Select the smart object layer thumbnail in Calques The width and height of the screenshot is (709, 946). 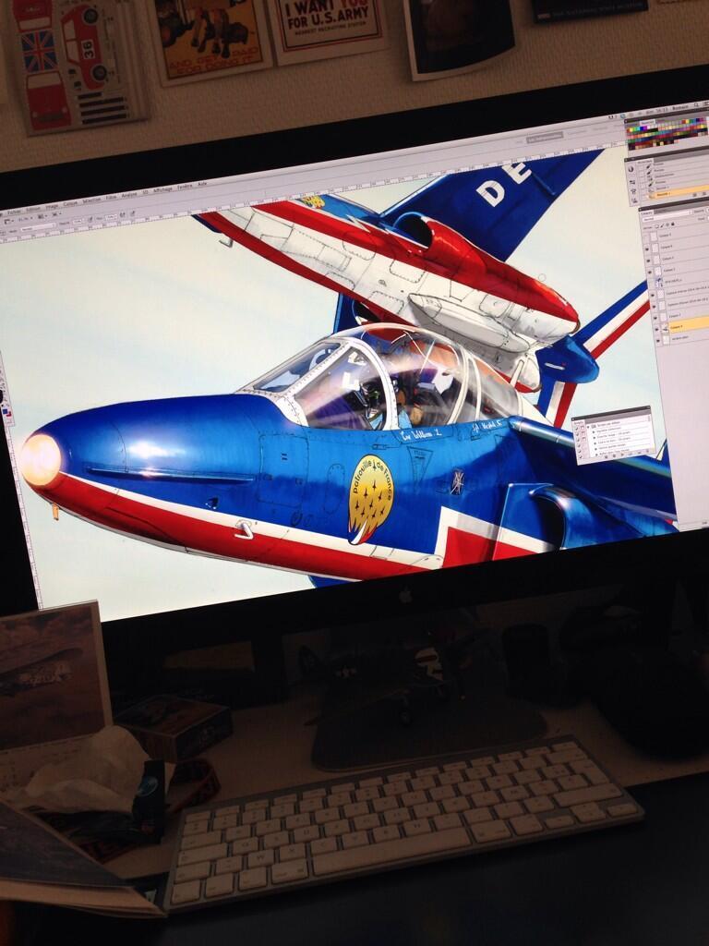pos(658,281)
